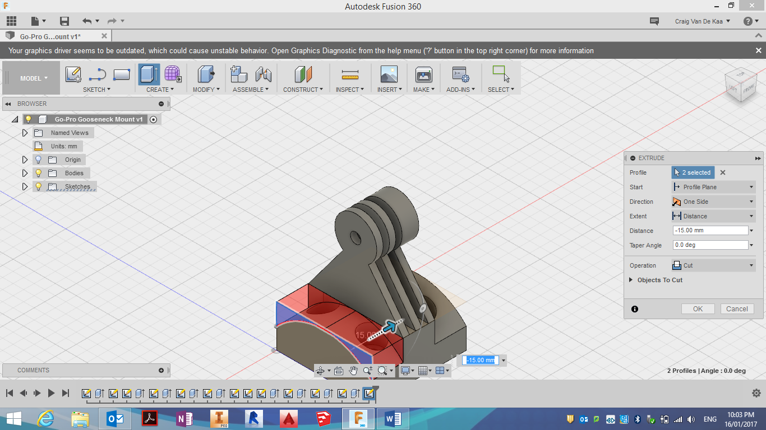Open the timeline settings gear
Viewport: 766px width, 430px height.
pos(756,393)
